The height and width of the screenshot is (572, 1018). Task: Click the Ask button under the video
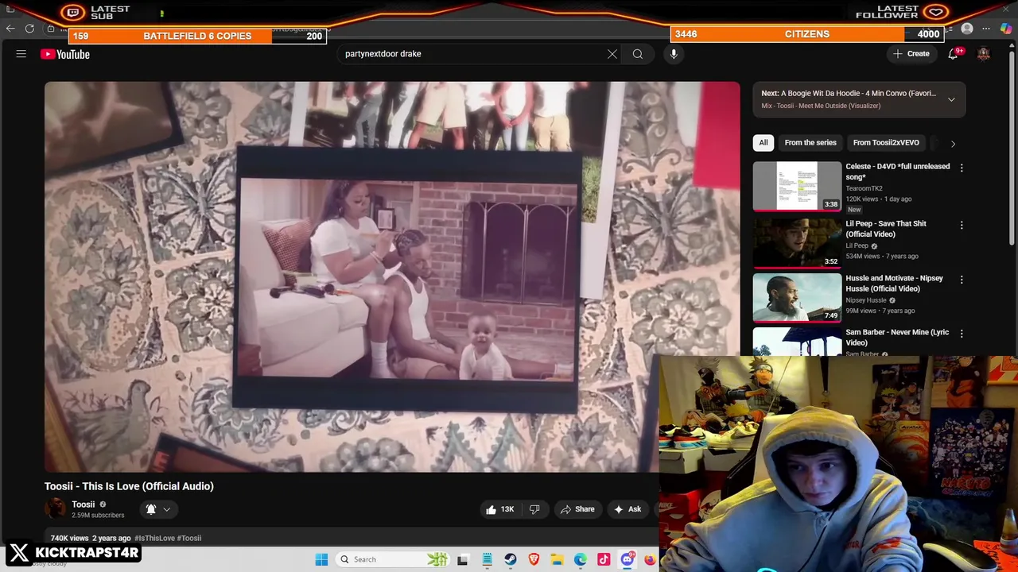point(627,509)
